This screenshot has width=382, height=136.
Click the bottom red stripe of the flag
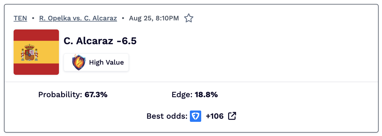pos(36,69)
